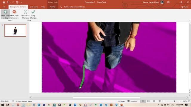
Task: Click the Redo button in Quick Access
Action: (13, 2)
